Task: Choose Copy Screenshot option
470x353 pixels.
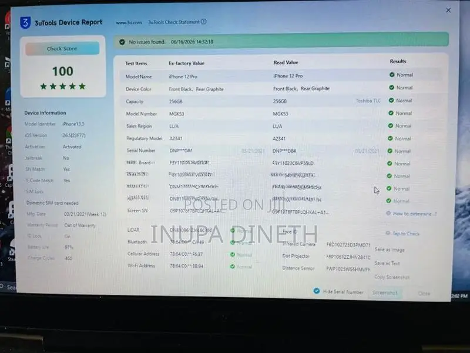Action: 392,277
